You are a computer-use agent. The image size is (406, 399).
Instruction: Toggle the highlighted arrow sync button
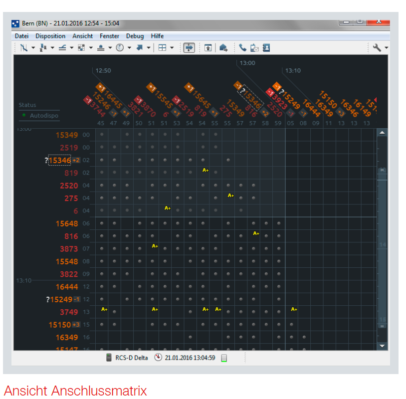coord(189,48)
